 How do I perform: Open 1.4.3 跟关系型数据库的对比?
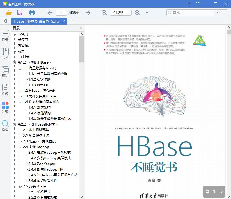click(x=49, y=118)
